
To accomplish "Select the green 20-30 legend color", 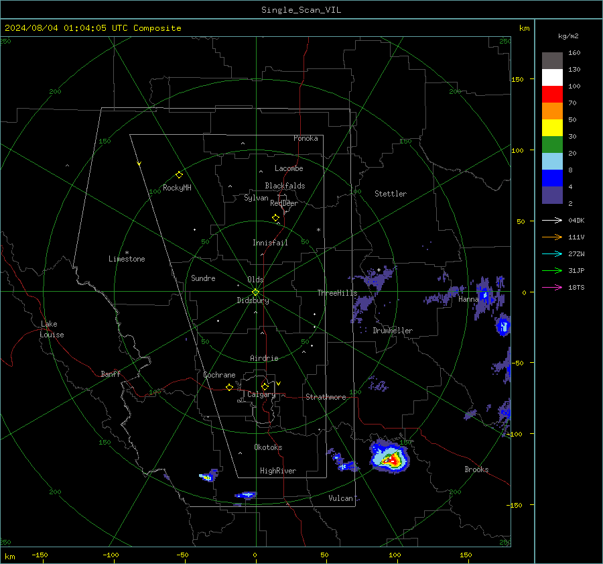I will (x=552, y=145).
